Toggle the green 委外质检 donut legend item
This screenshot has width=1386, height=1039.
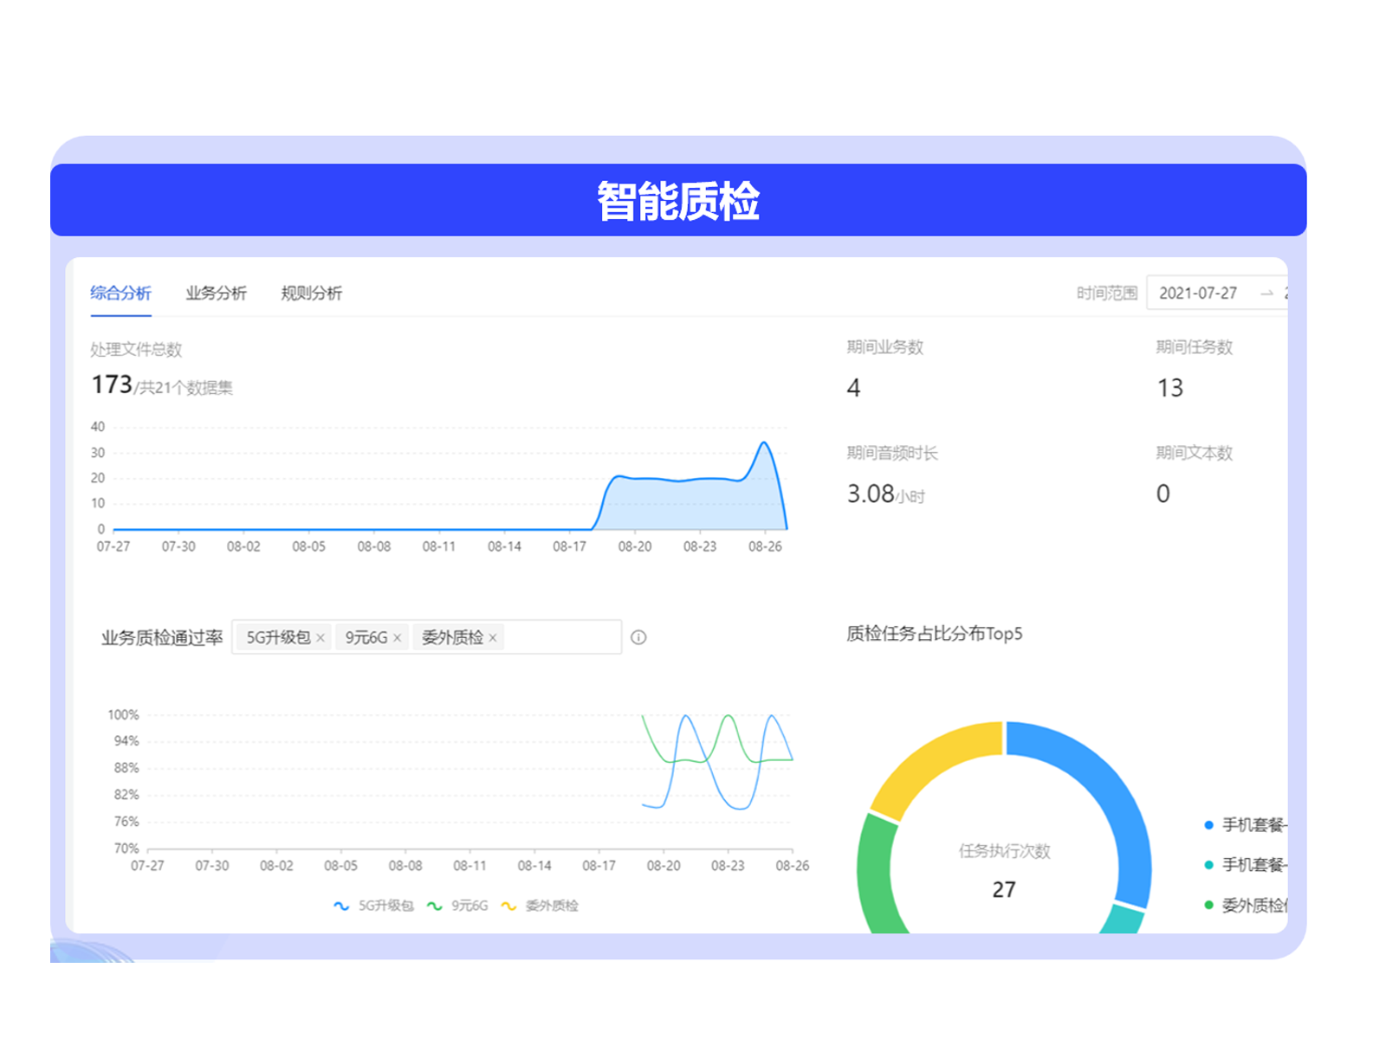[1246, 906]
